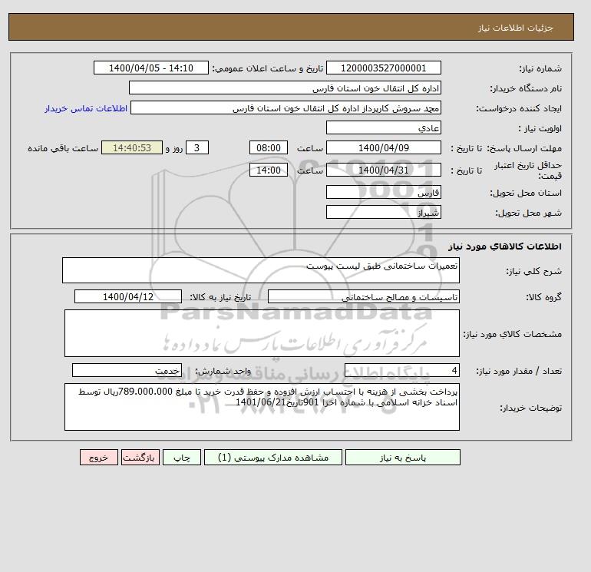Select the شماره نیاز field 1200003527000001
Viewport: 591px width, 572px height.
point(383,68)
